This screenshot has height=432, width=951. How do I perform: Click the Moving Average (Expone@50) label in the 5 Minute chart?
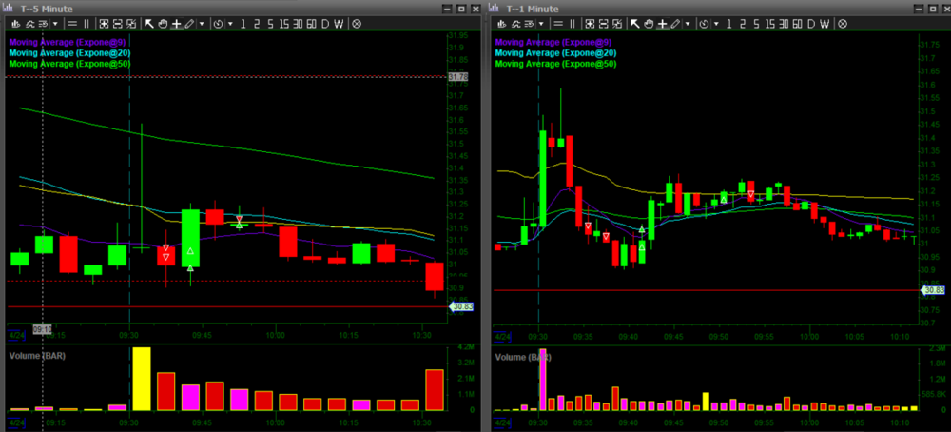(69, 64)
